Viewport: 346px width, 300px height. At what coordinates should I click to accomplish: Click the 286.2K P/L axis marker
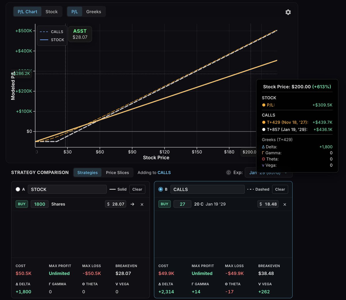point(22,73)
